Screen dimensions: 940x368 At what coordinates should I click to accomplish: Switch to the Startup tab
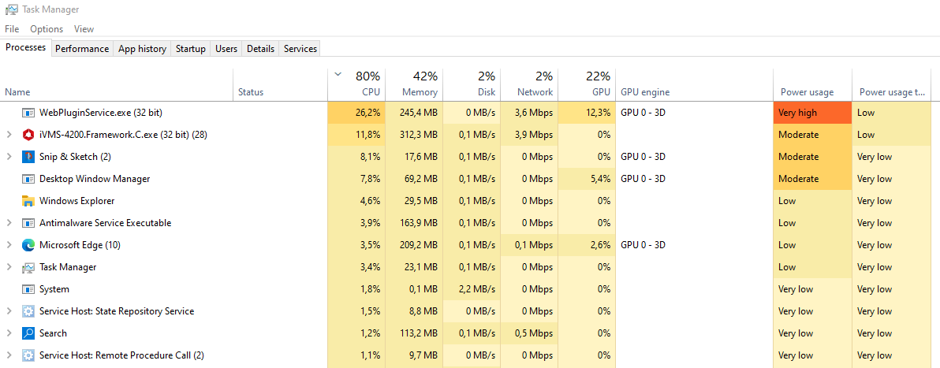click(x=190, y=49)
